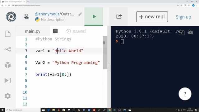Open the FileZilla icon in taskbar
Screen dimensions: 199x112
pos(94,110)
